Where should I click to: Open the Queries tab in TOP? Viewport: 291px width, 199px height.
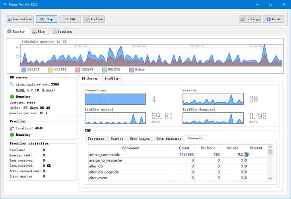coord(117,139)
